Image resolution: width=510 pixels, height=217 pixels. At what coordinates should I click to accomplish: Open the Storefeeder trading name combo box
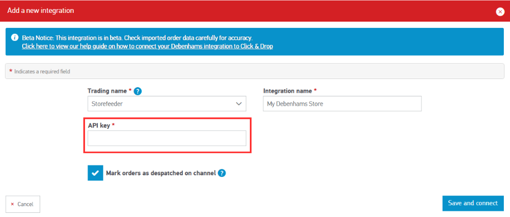[x=160, y=104]
